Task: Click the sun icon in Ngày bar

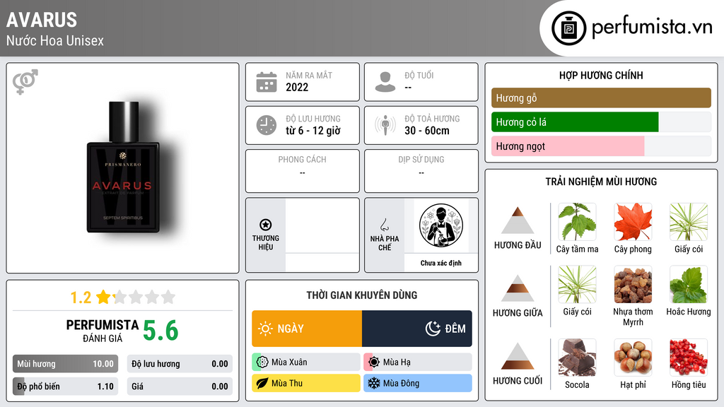Action: [x=266, y=329]
